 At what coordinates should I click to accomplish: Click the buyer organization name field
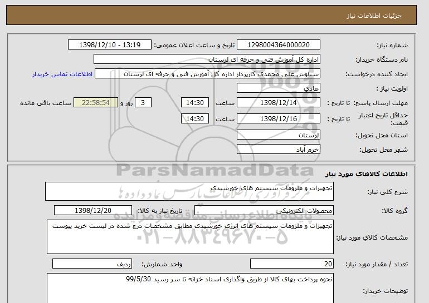point(207,59)
